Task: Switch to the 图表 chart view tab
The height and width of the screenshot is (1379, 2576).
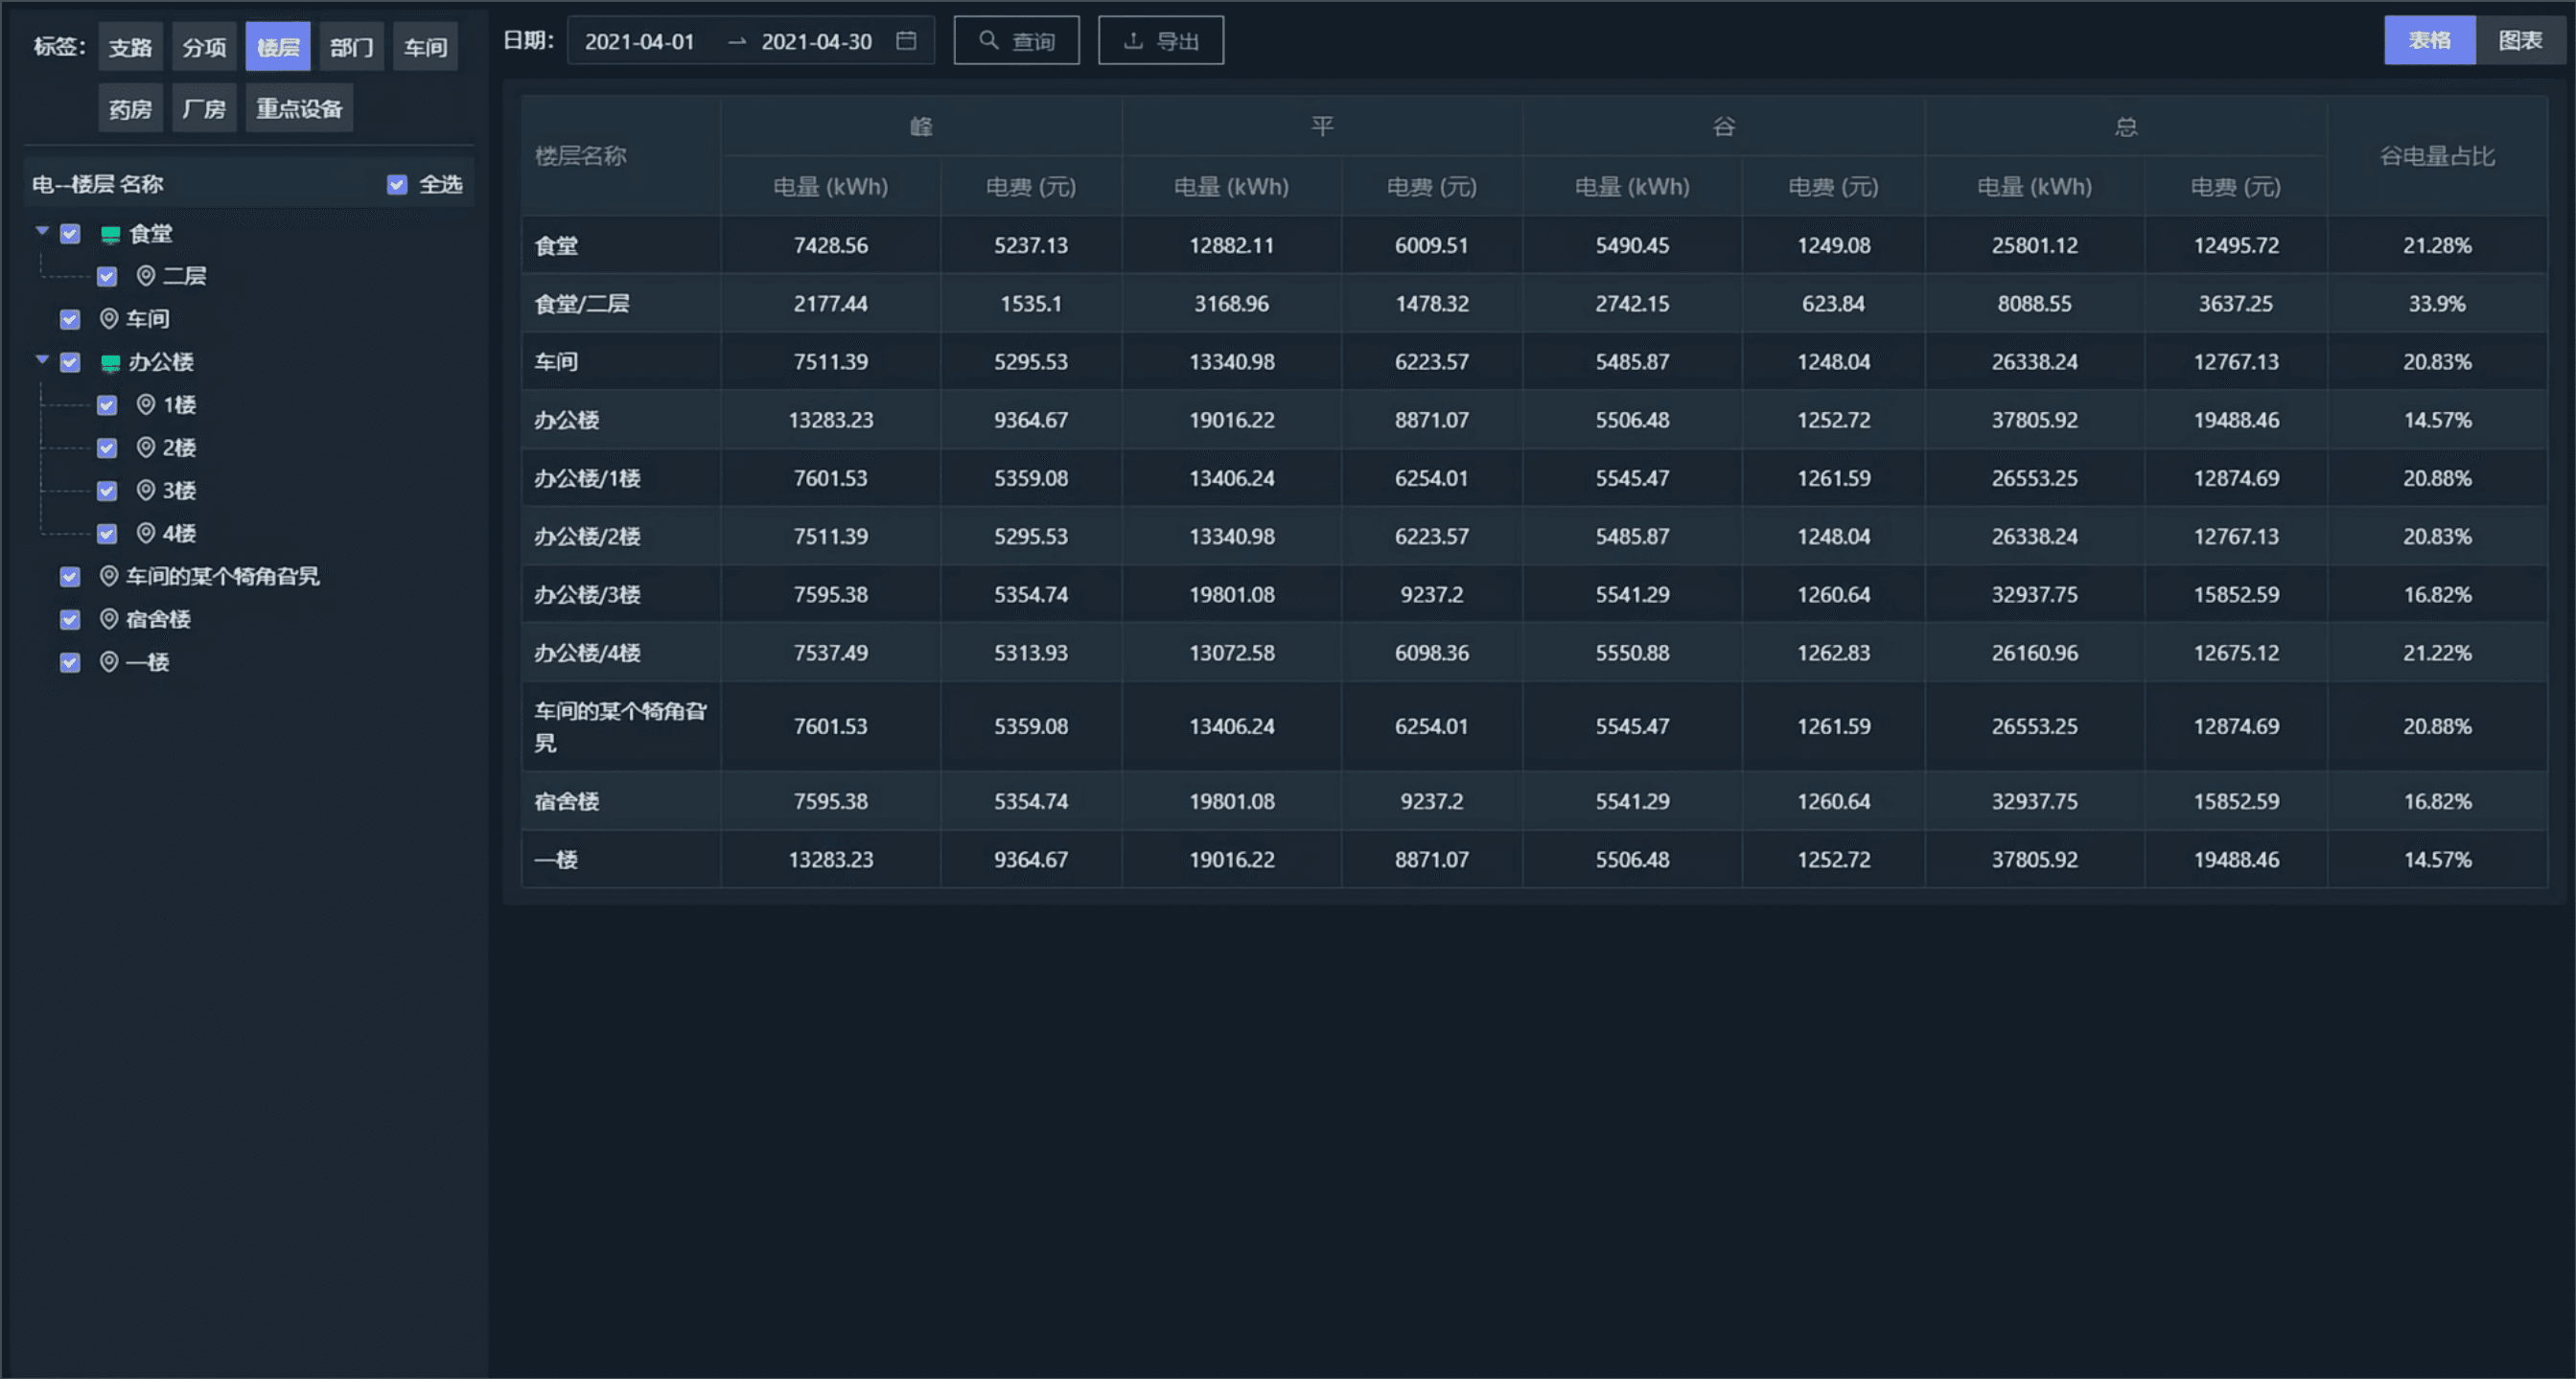Action: [x=2519, y=41]
